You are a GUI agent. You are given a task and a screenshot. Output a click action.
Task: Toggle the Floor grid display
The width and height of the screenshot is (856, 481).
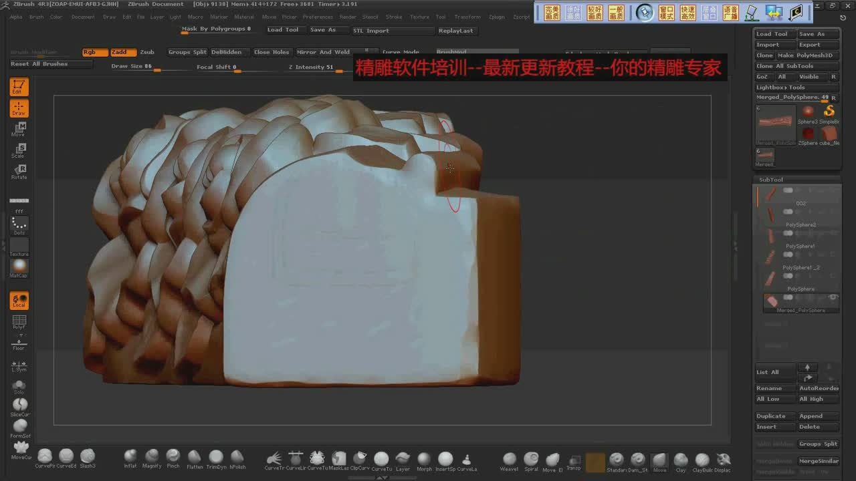19,343
